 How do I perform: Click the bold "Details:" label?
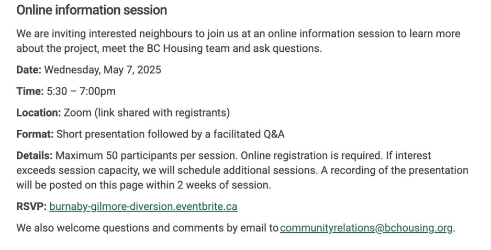(34, 156)
